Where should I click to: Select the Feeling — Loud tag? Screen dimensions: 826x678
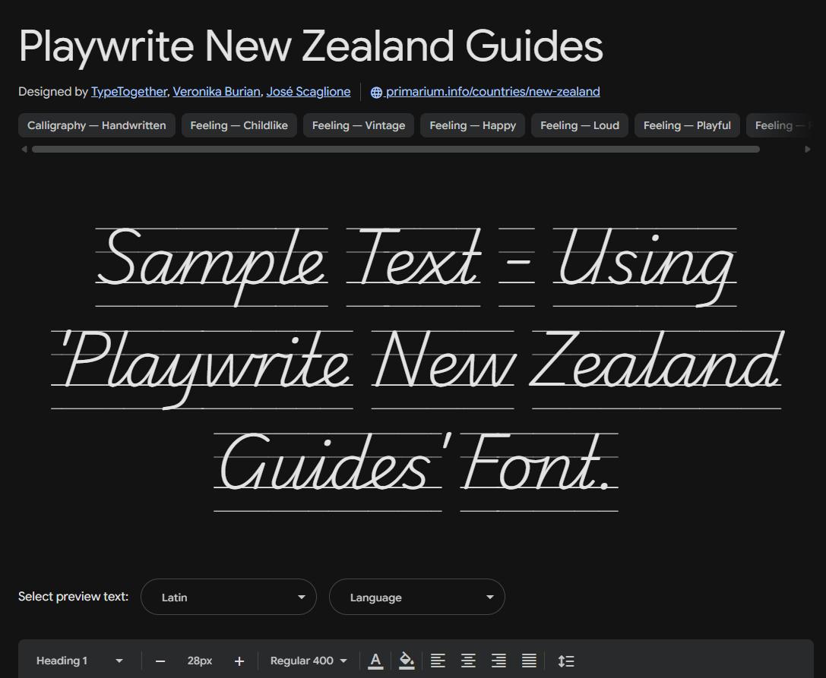(580, 125)
